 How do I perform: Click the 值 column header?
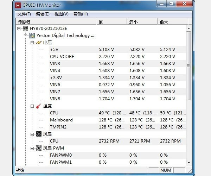coord(111,22)
